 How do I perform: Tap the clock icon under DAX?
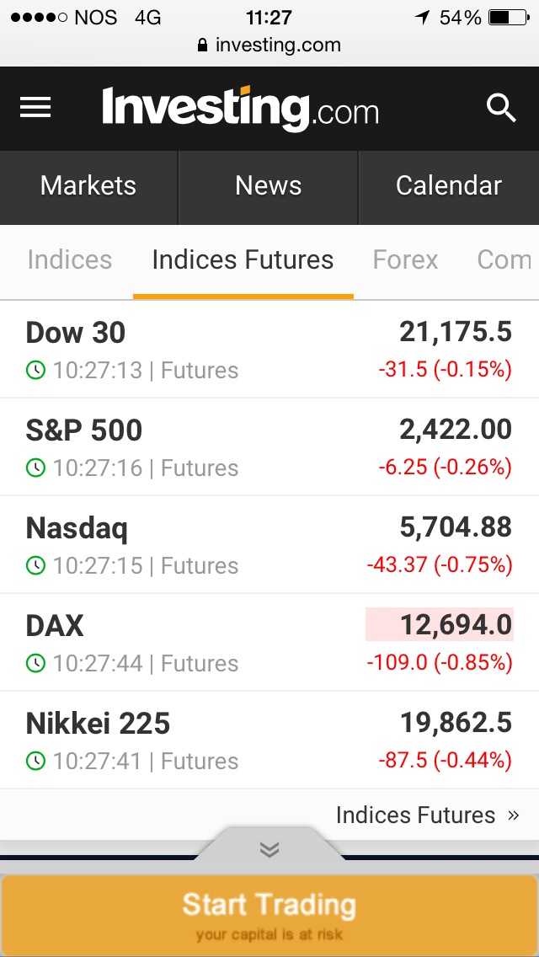click(35, 663)
